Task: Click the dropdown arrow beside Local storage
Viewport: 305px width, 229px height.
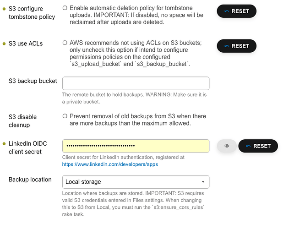Action: point(203,182)
